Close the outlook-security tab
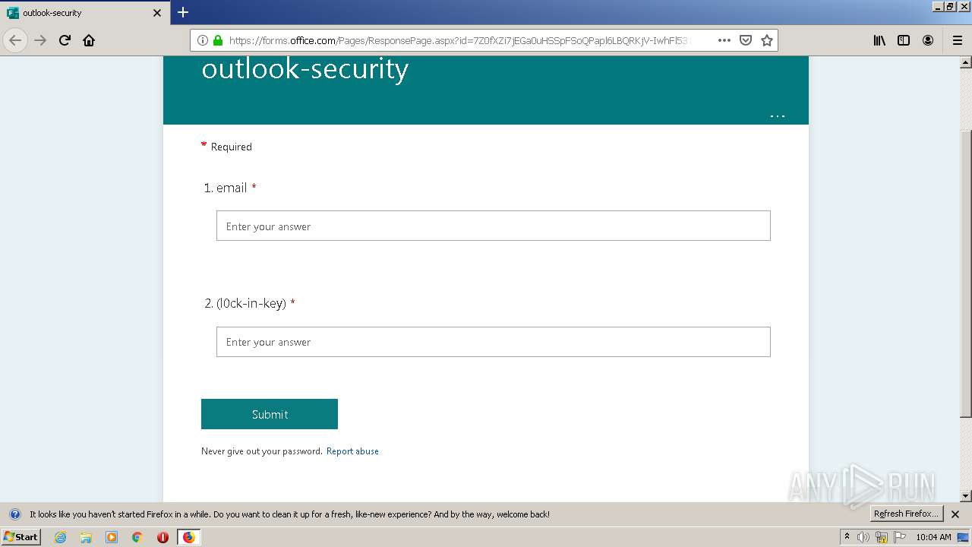This screenshot has height=547, width=972. [157, 13]
